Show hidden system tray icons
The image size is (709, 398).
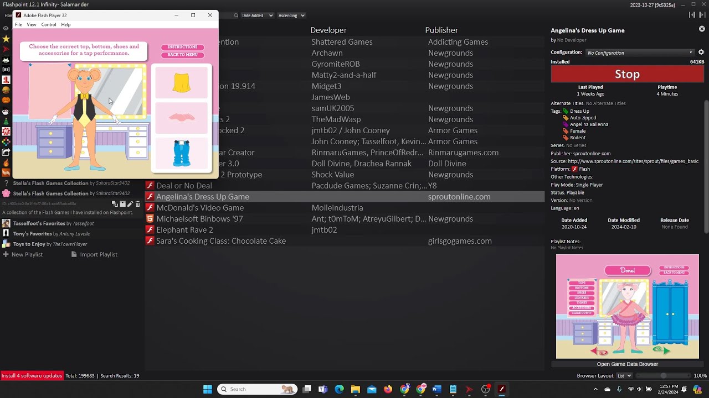[x=595, y=389]
